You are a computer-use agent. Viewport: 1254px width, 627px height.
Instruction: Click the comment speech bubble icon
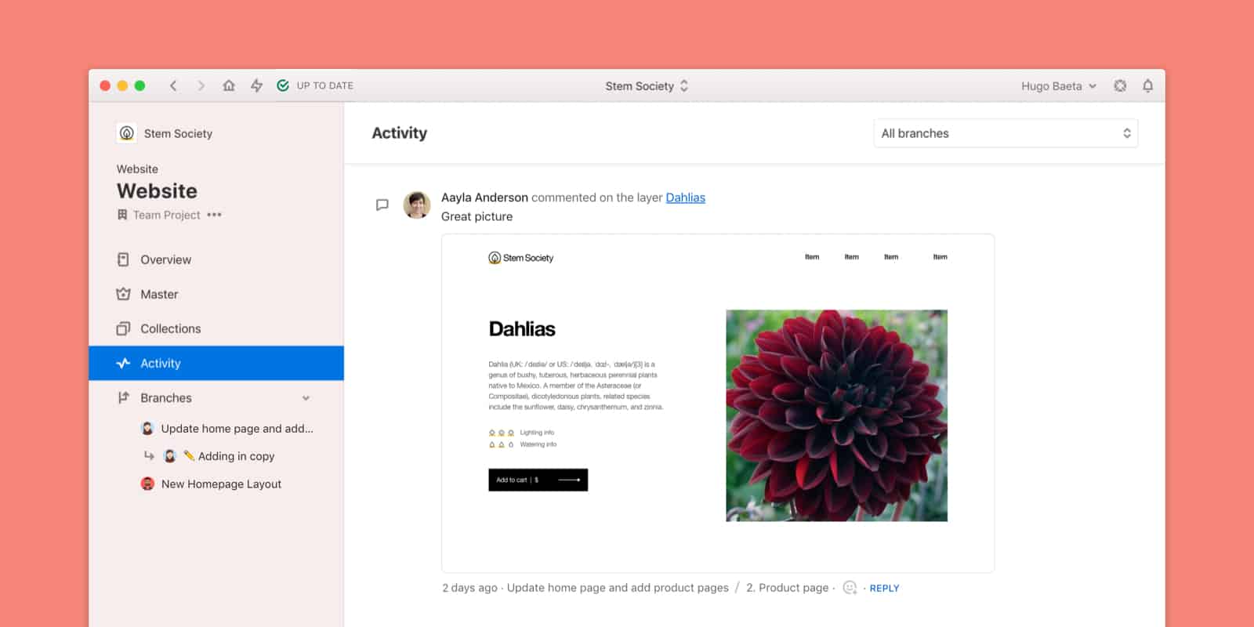[x=382, y=205]
